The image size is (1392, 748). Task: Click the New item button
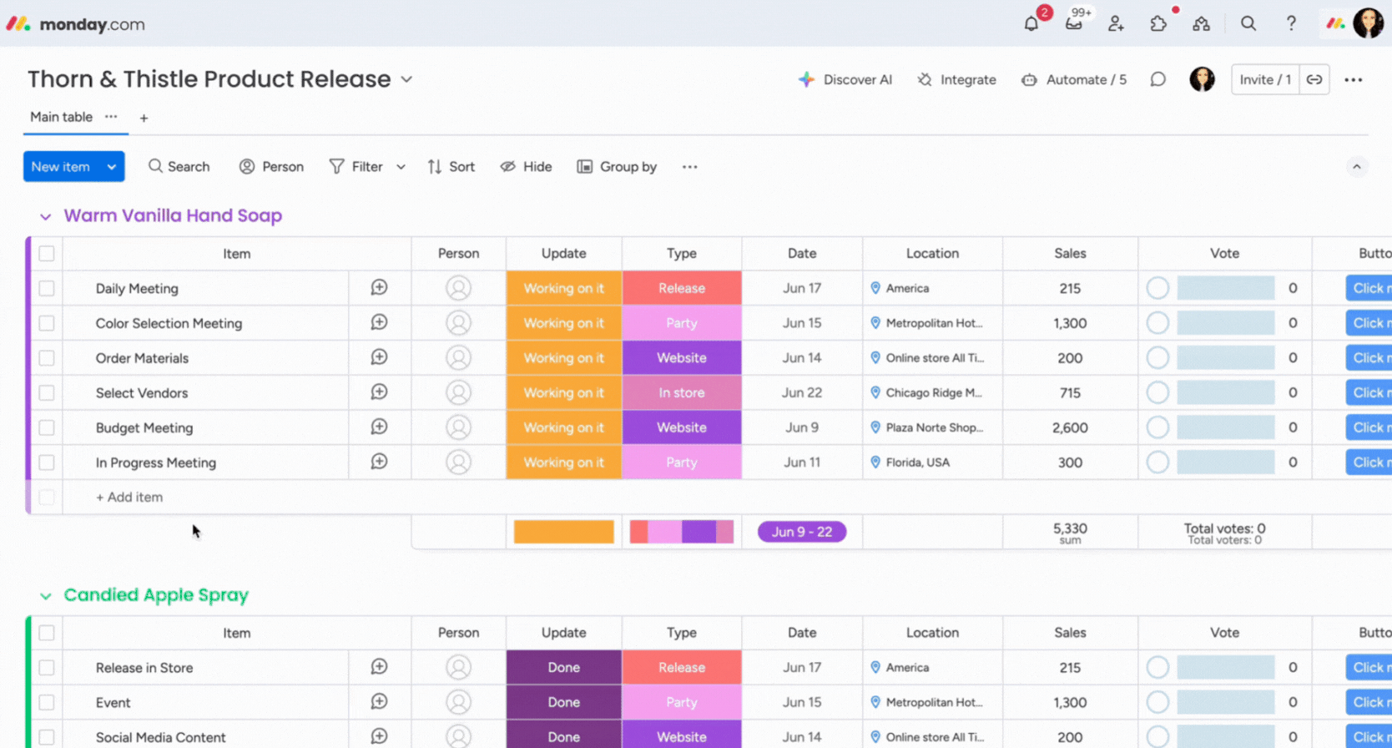coord(61,167)
